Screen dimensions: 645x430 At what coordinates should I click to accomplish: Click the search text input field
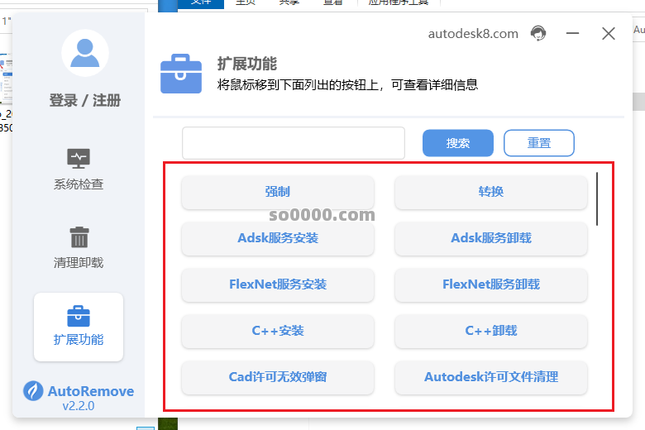coord(293,143)
